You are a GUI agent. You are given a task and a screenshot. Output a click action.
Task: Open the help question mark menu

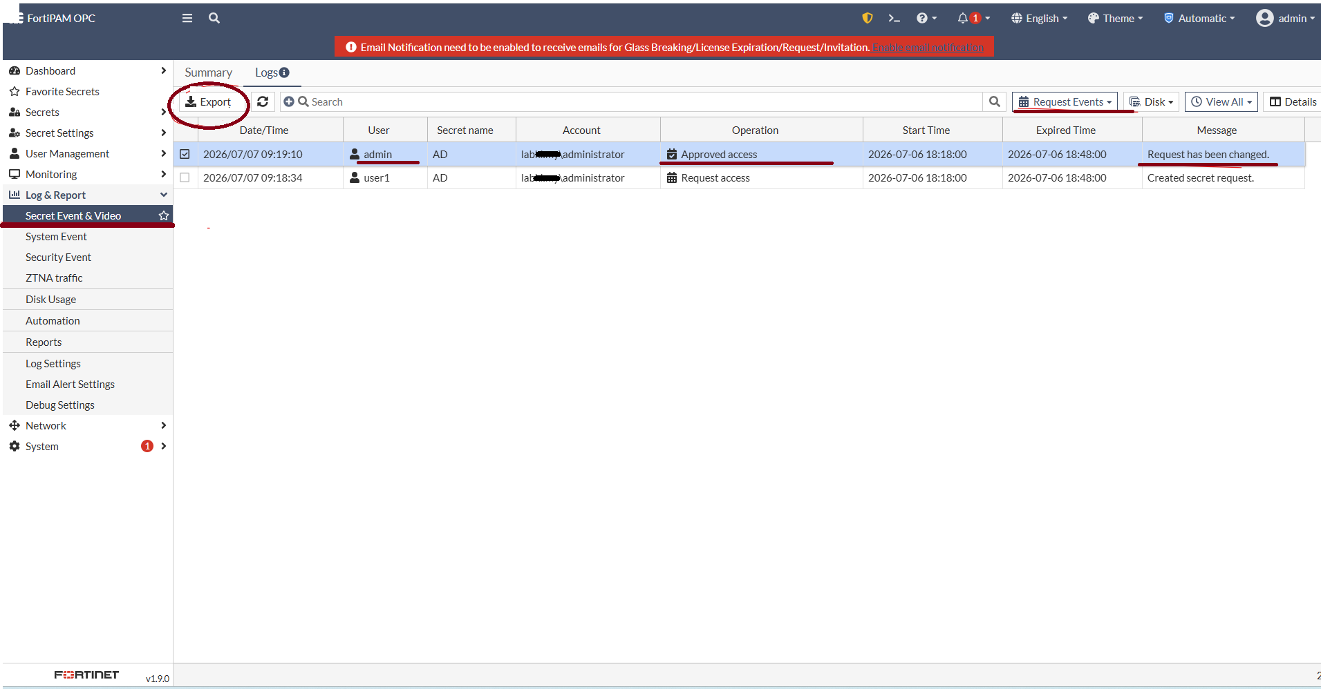[926, 18]
